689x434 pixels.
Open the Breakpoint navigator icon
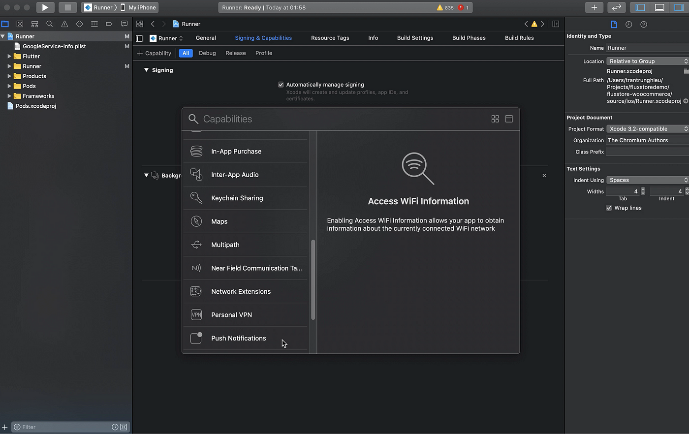tap(109, 24)
